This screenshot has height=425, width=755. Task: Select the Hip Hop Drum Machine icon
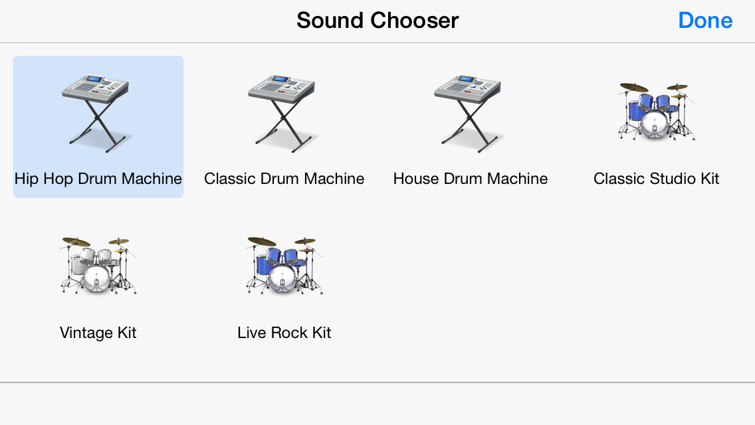98,114
